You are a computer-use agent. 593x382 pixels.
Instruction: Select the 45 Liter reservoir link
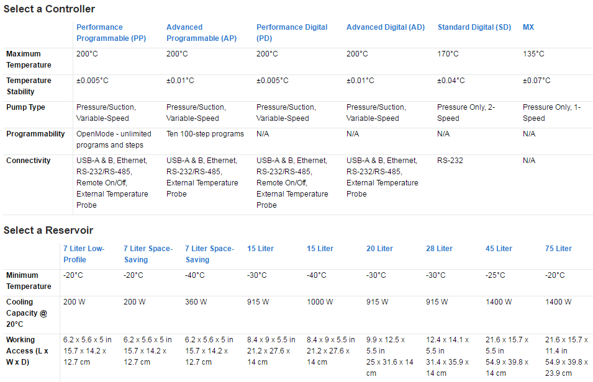tap(499, 249)
